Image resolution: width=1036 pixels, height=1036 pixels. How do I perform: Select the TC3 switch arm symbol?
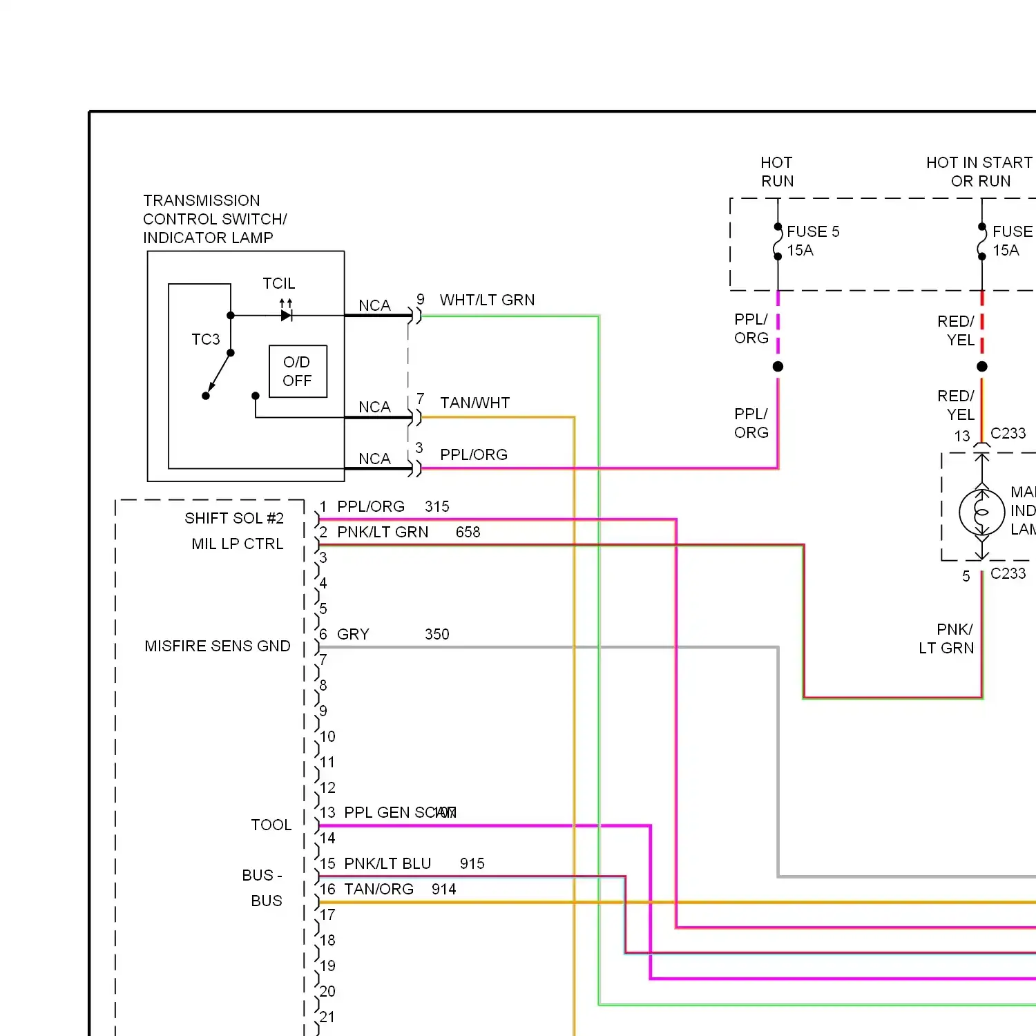tap(218, 374)
